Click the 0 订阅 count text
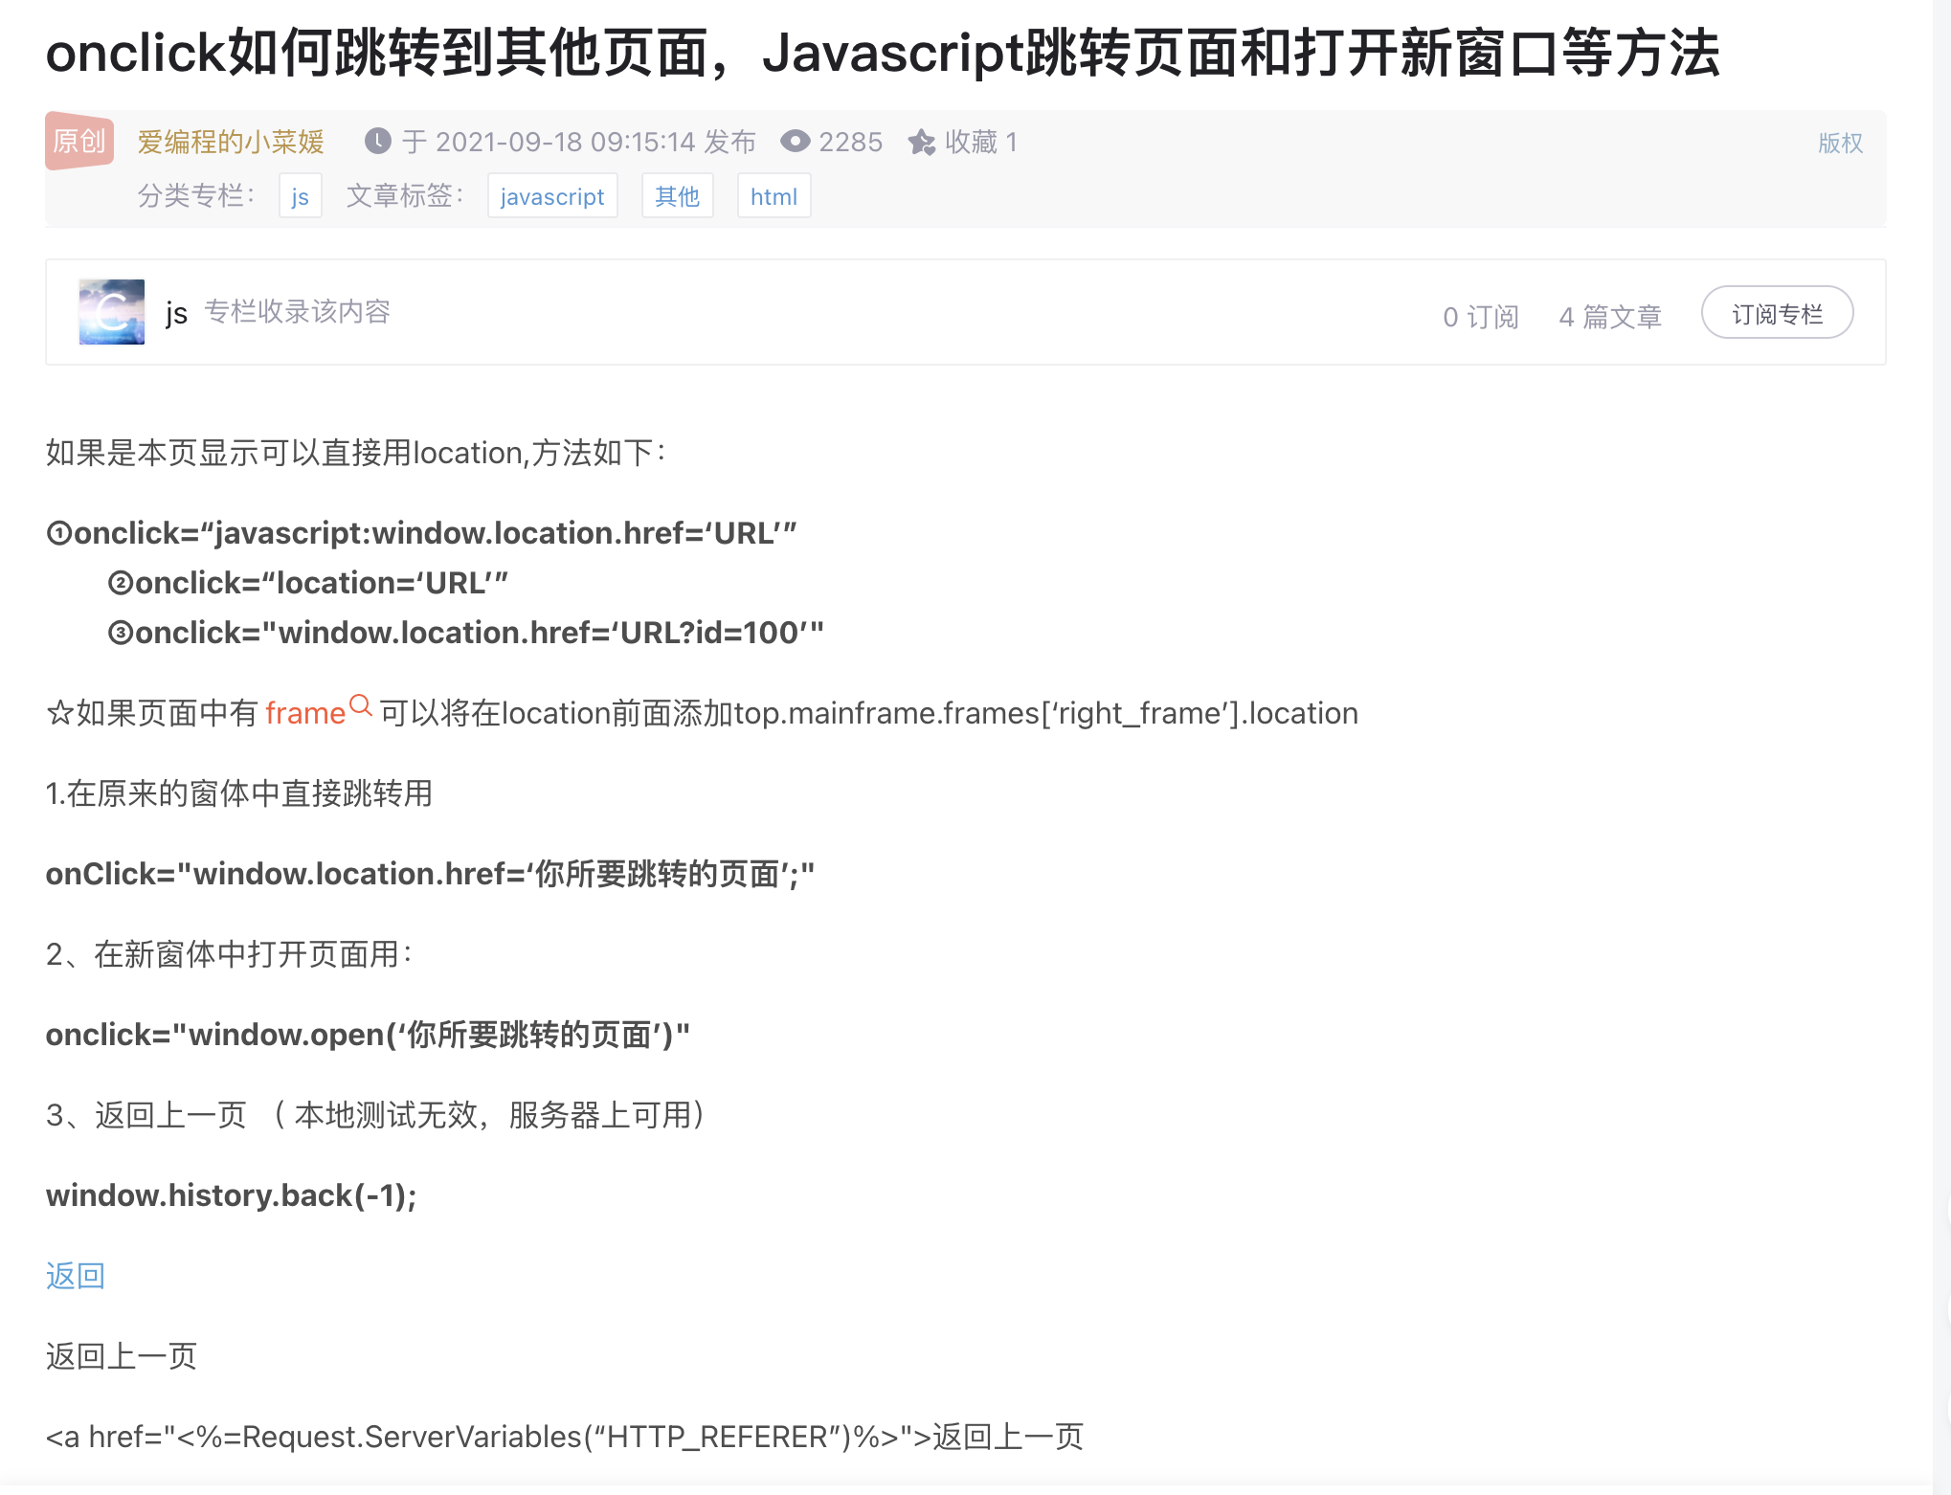The image size is (1951, 1495). tap(1481, 317)
